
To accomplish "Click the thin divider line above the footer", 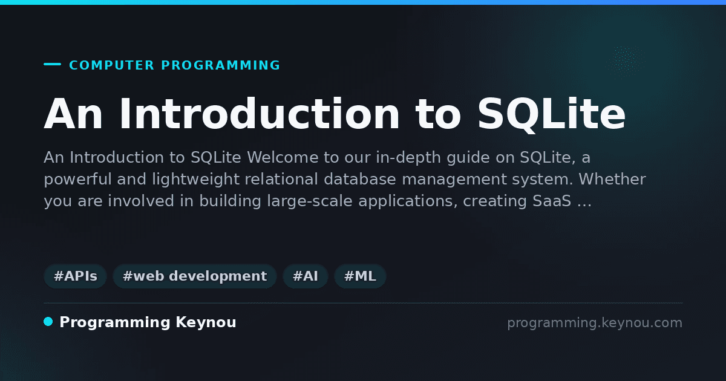I will [x=363, y=302].
